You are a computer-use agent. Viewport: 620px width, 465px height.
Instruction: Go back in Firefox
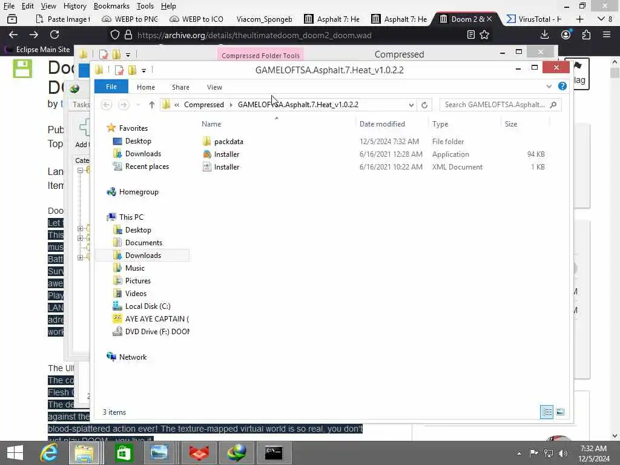click(x=13, y=35)
